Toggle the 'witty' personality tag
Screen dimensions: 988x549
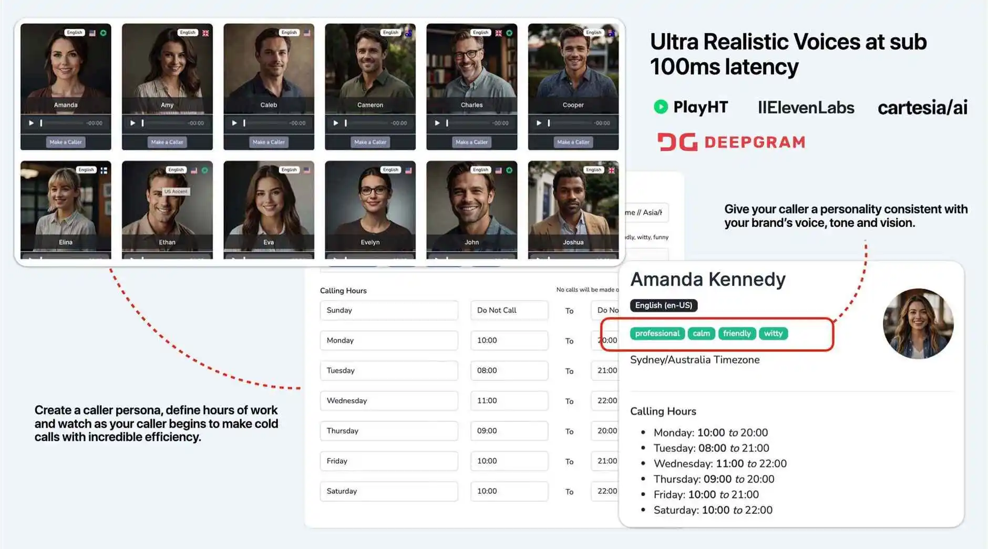pyautogui.click(x=774, y=333)
